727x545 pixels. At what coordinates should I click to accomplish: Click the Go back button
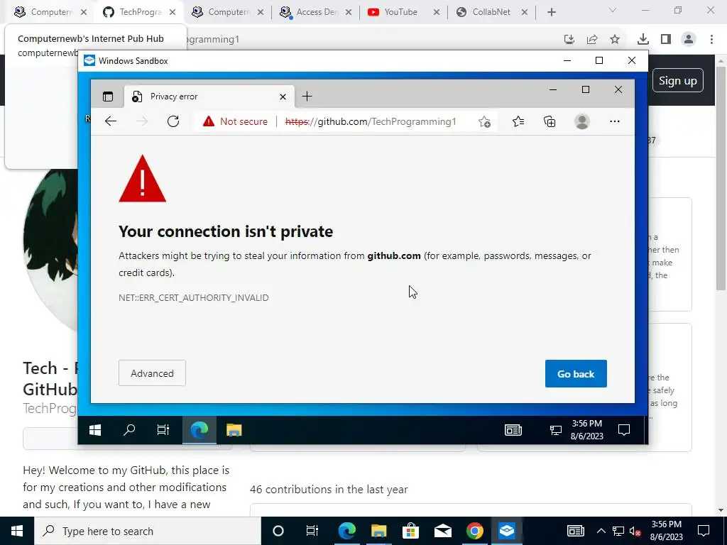coord(575,373)
